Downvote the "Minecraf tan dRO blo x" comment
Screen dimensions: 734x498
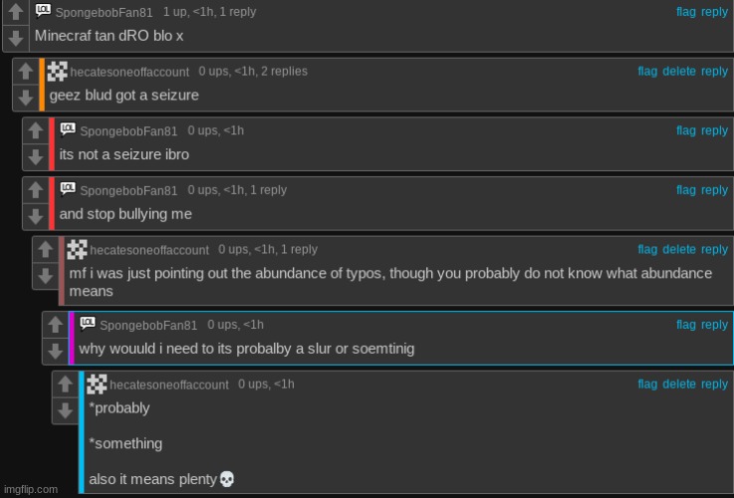tap(15, 39)
